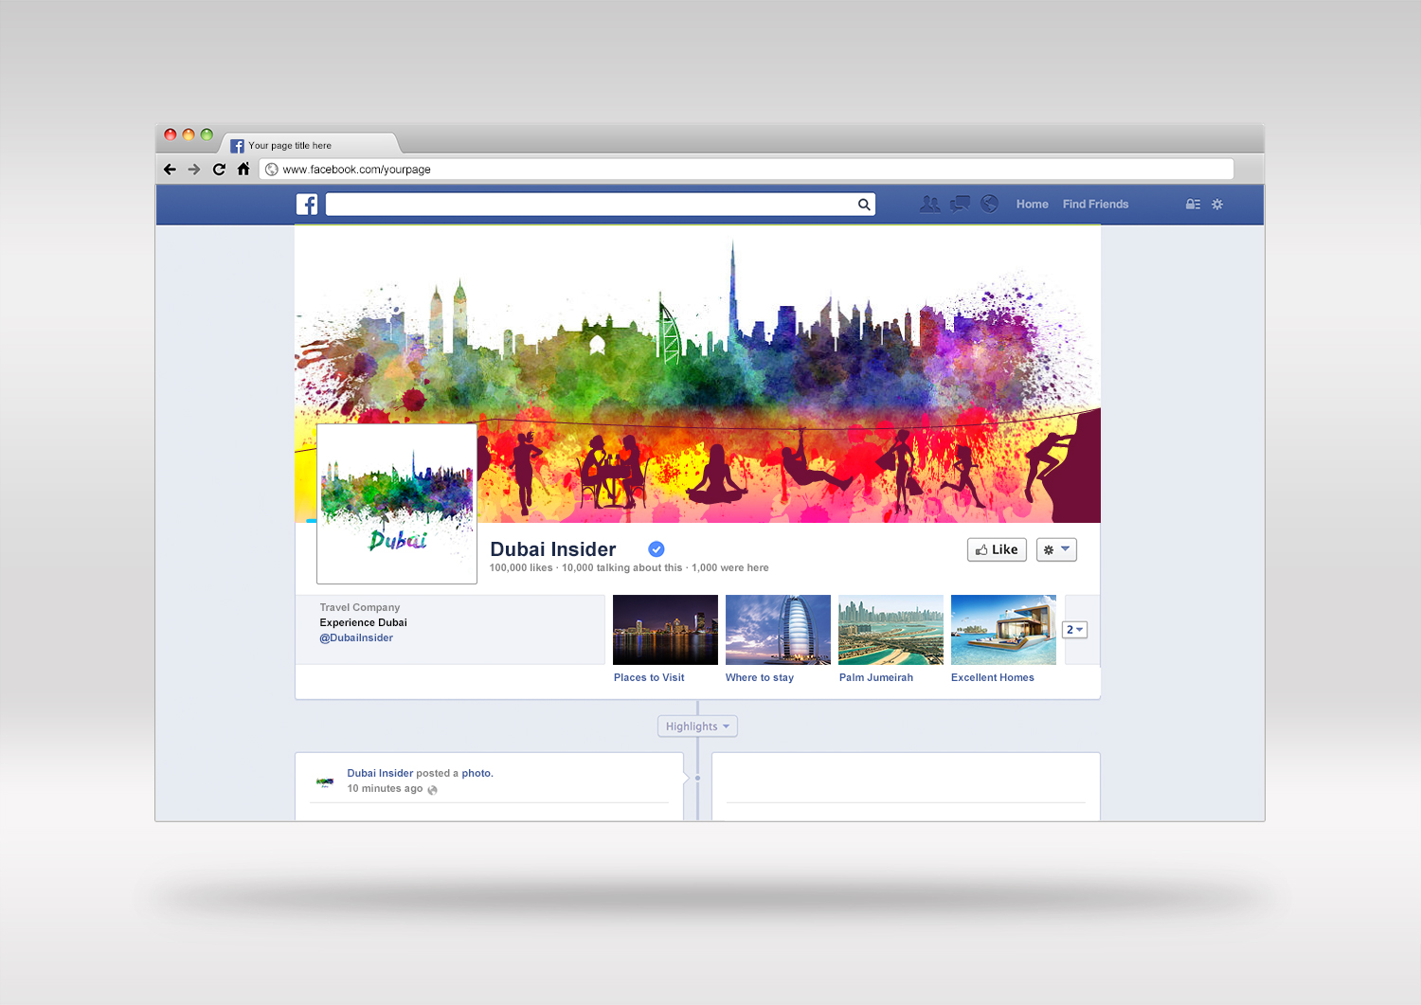The height and width of the screenshot is (1005, 1421).
Task: Click the verified badge beside Dubai Insider
Action: pyautogui.click(x=657, y=548)
